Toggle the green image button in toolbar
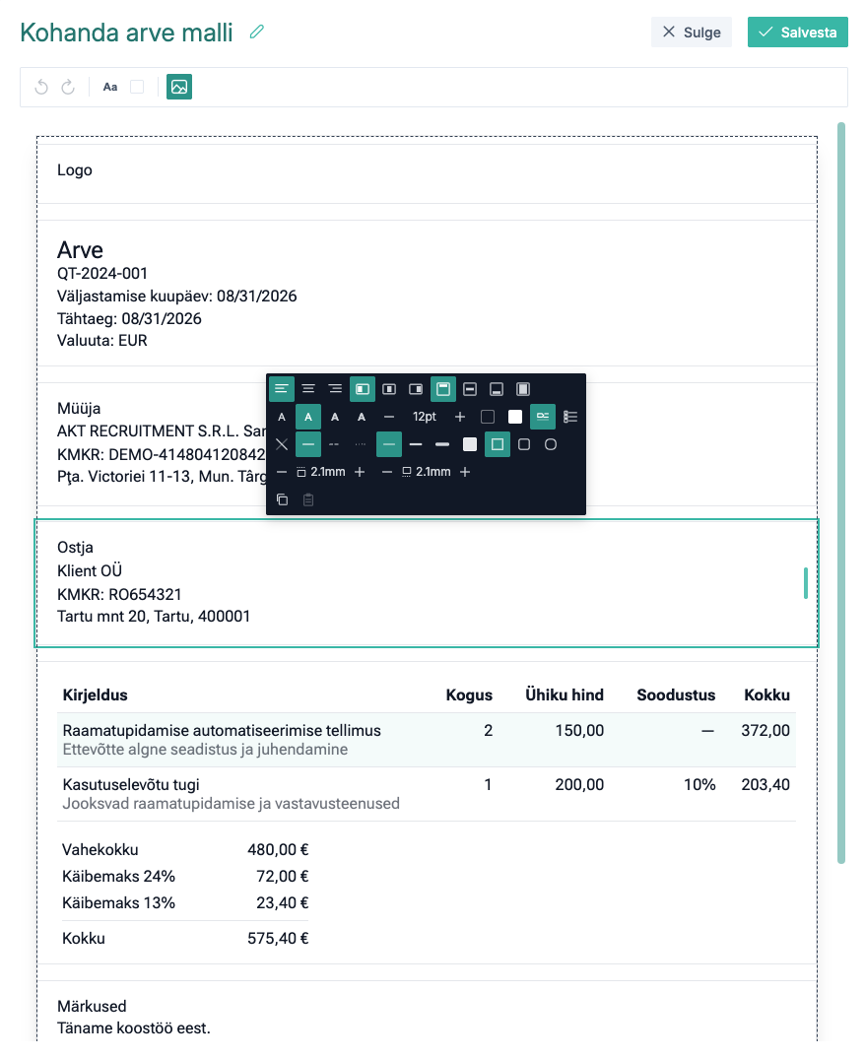 click(179, 87)
